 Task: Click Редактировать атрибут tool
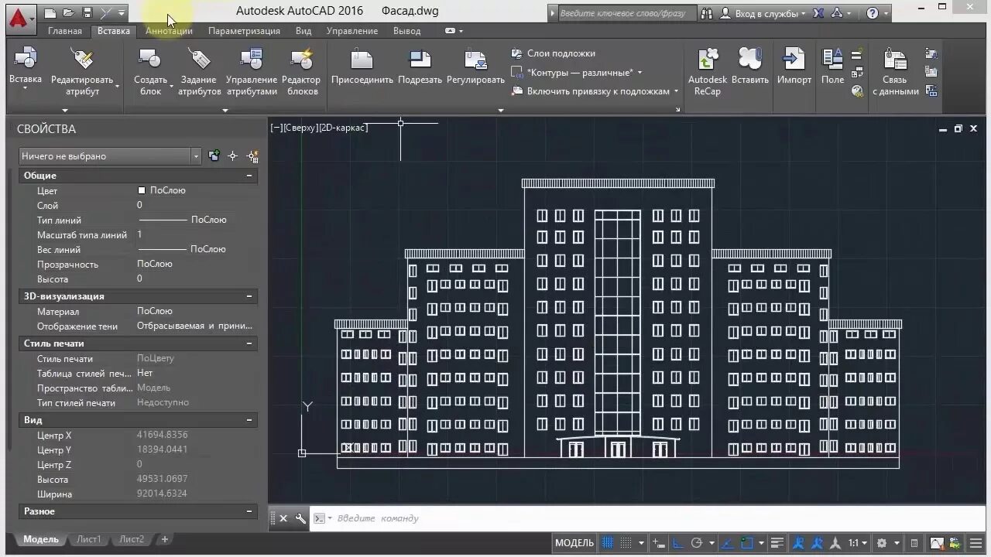point(82,71)
